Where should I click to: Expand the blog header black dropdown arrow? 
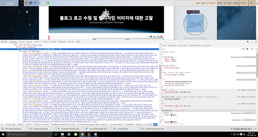point(21,3)
